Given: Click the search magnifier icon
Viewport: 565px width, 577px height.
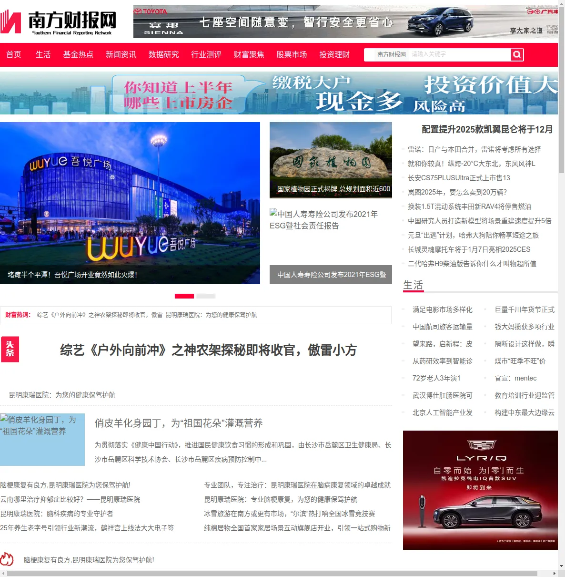Looking at the screenshot, I should tap(517, 55).
